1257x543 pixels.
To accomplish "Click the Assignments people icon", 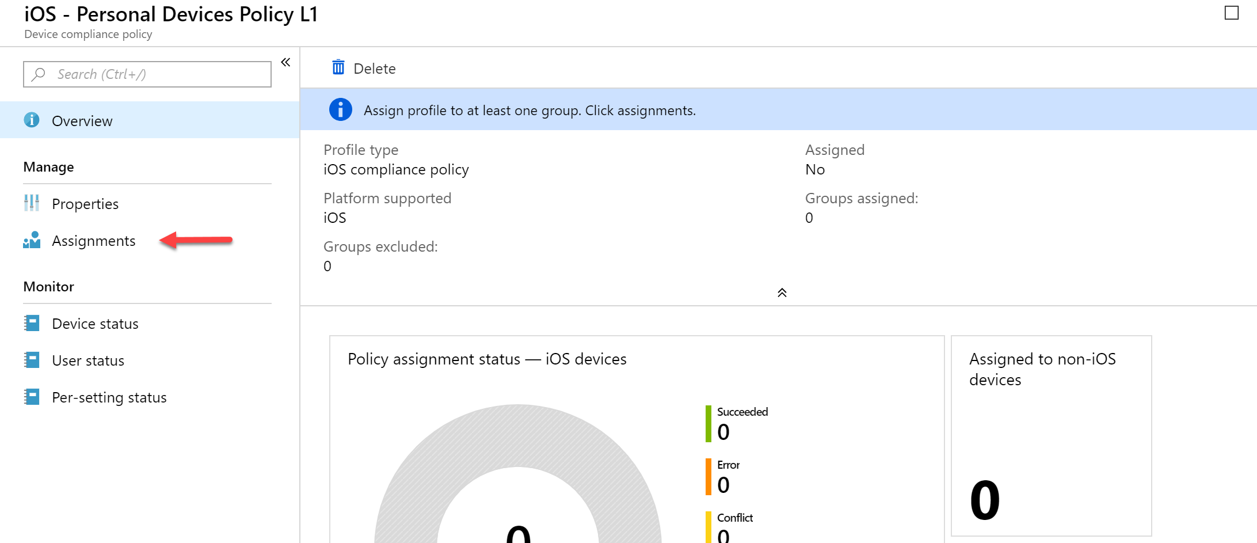I will 32,240.
